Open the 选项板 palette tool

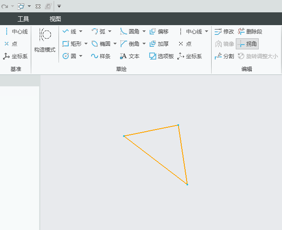coord(161,56)
